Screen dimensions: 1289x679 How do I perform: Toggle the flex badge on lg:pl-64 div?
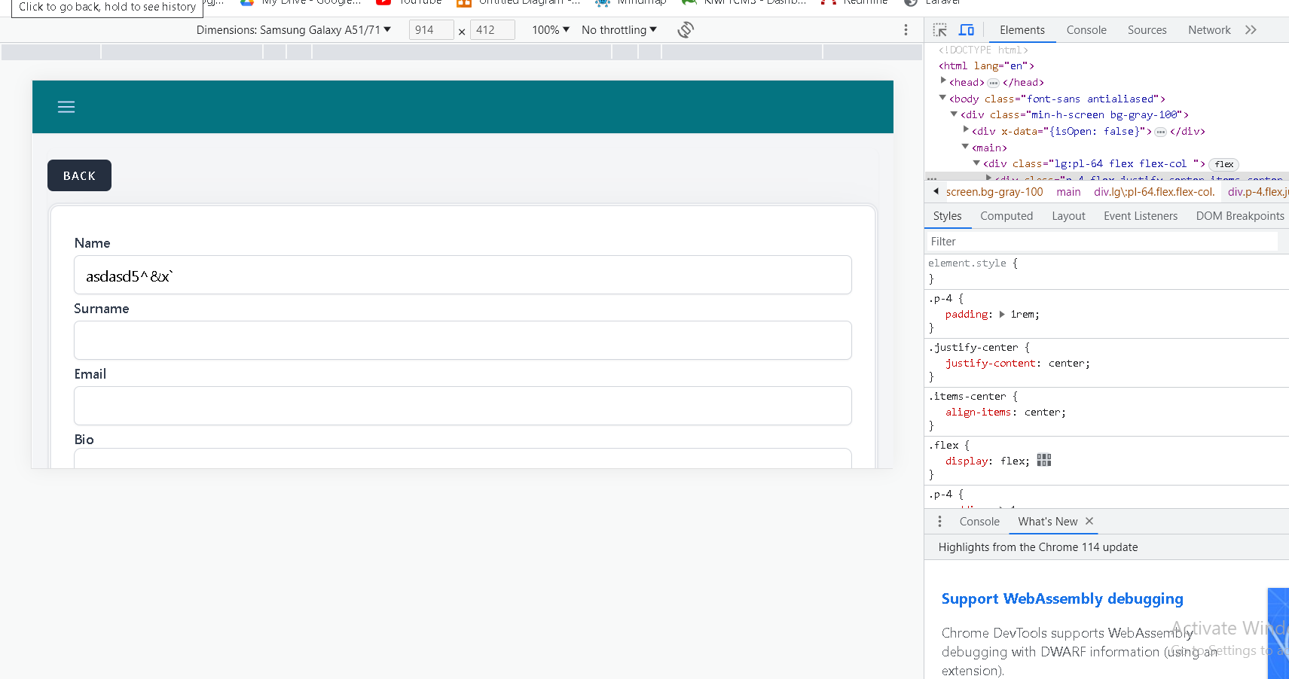[x=1223, y=164]
